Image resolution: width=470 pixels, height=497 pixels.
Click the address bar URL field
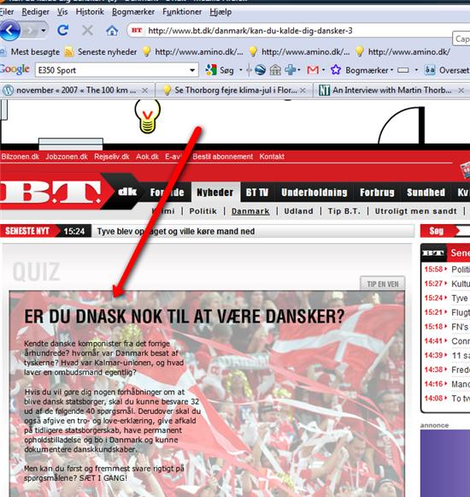point(297,31)
